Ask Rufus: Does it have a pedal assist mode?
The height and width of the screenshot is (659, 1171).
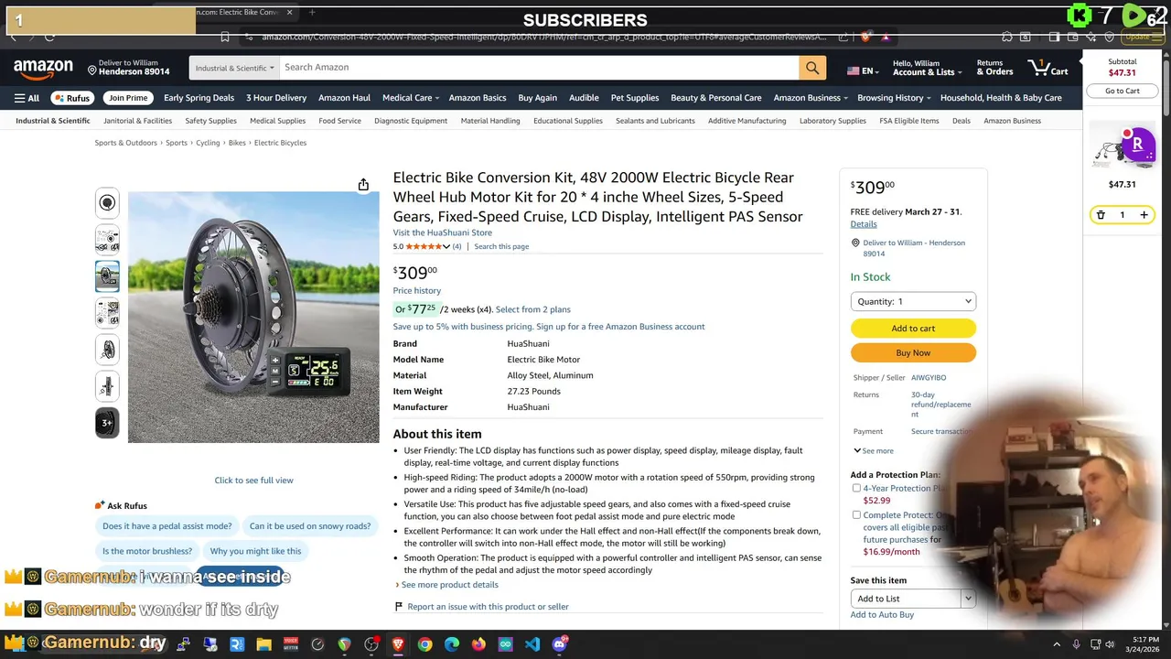click(167, 526)
